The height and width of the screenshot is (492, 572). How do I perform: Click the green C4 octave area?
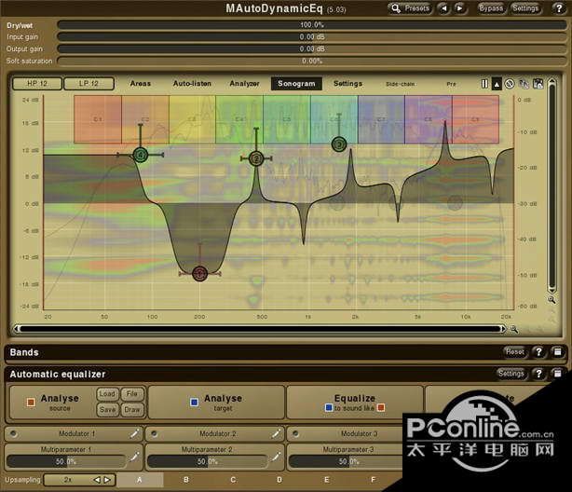click(x=239, y=119)
